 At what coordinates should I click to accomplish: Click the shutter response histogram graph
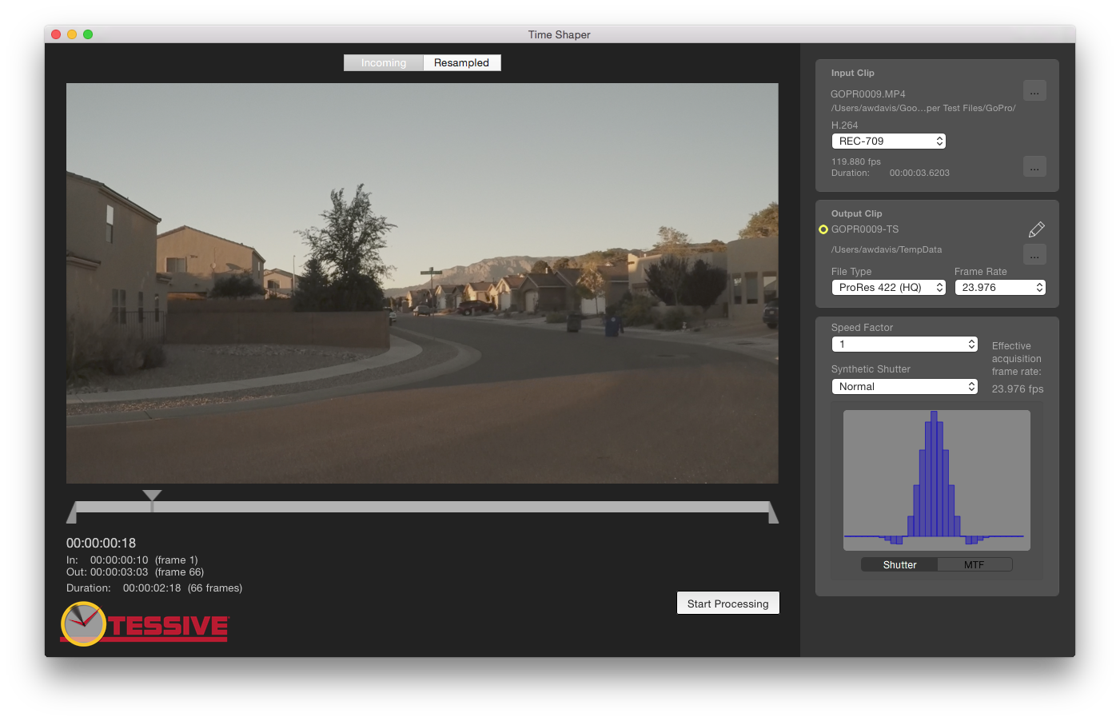(937, 480)
